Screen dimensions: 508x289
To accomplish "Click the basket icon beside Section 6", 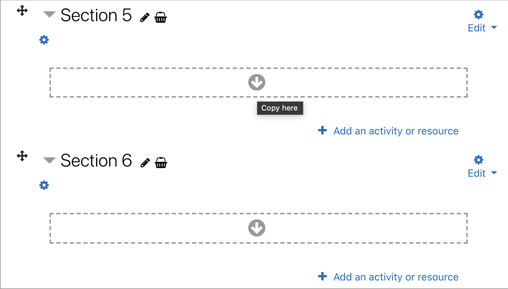I will [x=160, y=162].
